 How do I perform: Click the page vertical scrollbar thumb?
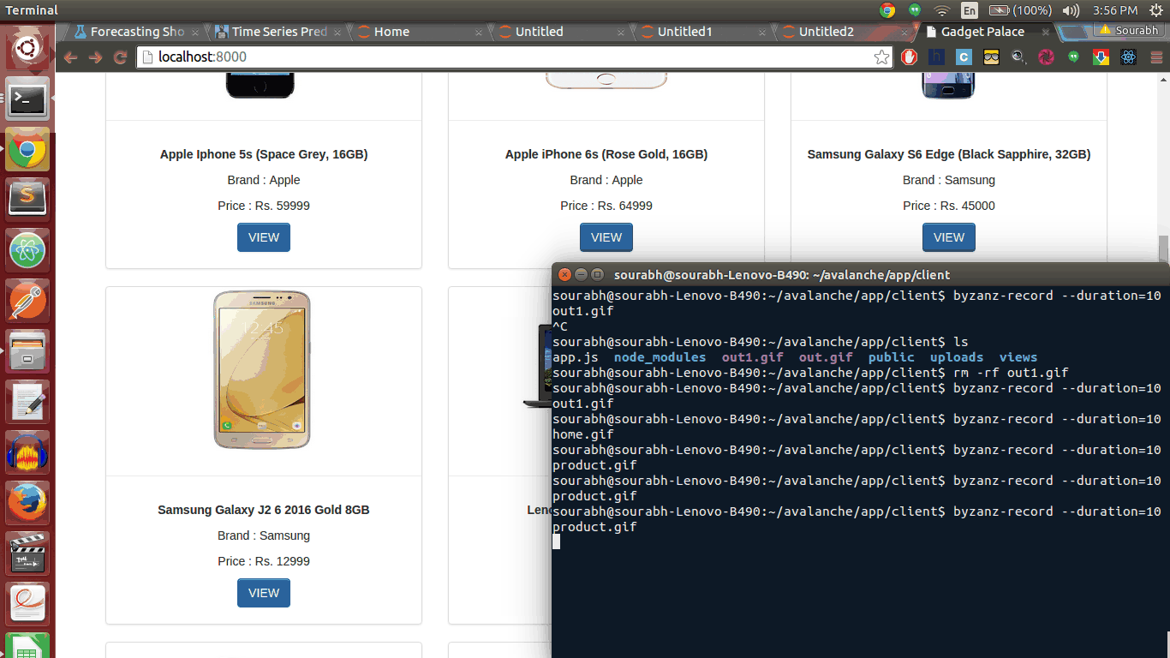click(x=1163, y=248)
